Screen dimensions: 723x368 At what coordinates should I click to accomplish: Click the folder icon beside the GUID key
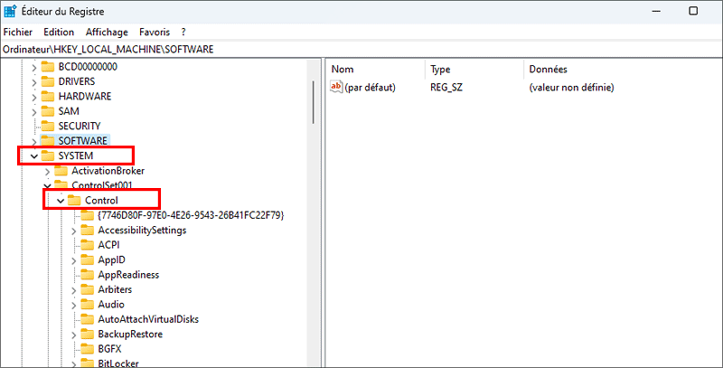coord(88,215)
